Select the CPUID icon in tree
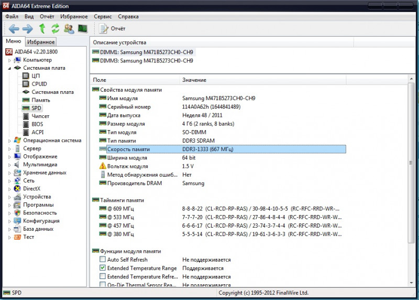 [26, 84]
